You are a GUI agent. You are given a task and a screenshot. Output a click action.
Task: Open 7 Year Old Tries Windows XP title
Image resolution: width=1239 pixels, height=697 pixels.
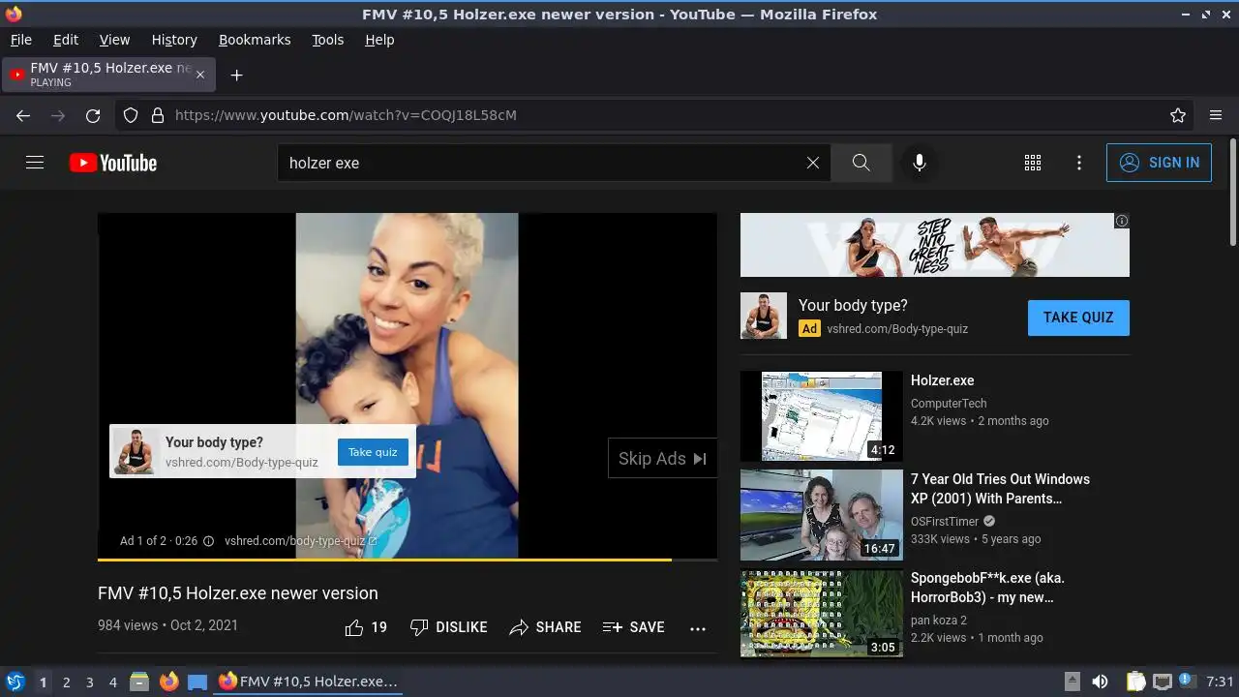1000,489
